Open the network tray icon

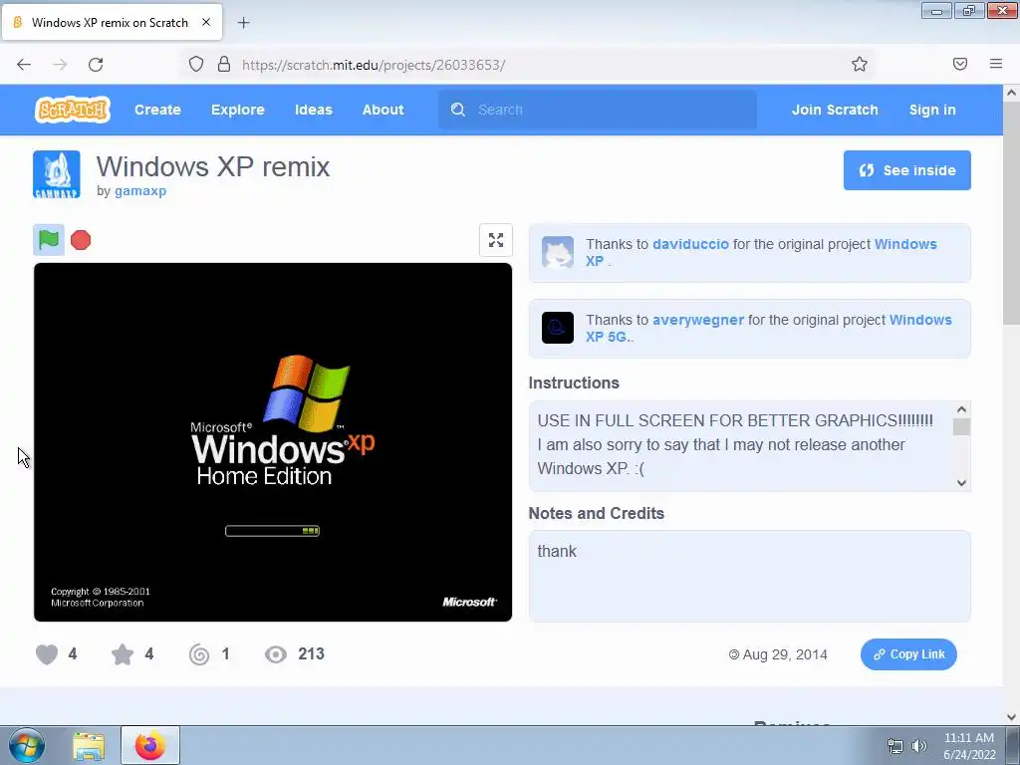(895, 746)
